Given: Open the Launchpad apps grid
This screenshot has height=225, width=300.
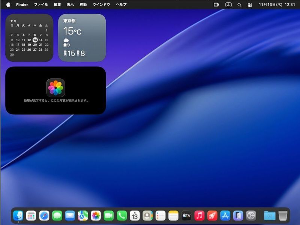Looking at the screenshot, I should pyautogui.click(x=31, y=216).
